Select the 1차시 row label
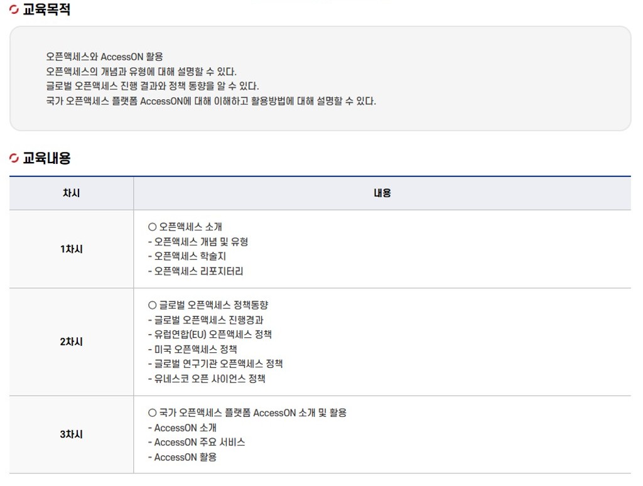 pyautogui.click(x=71, y=249)
